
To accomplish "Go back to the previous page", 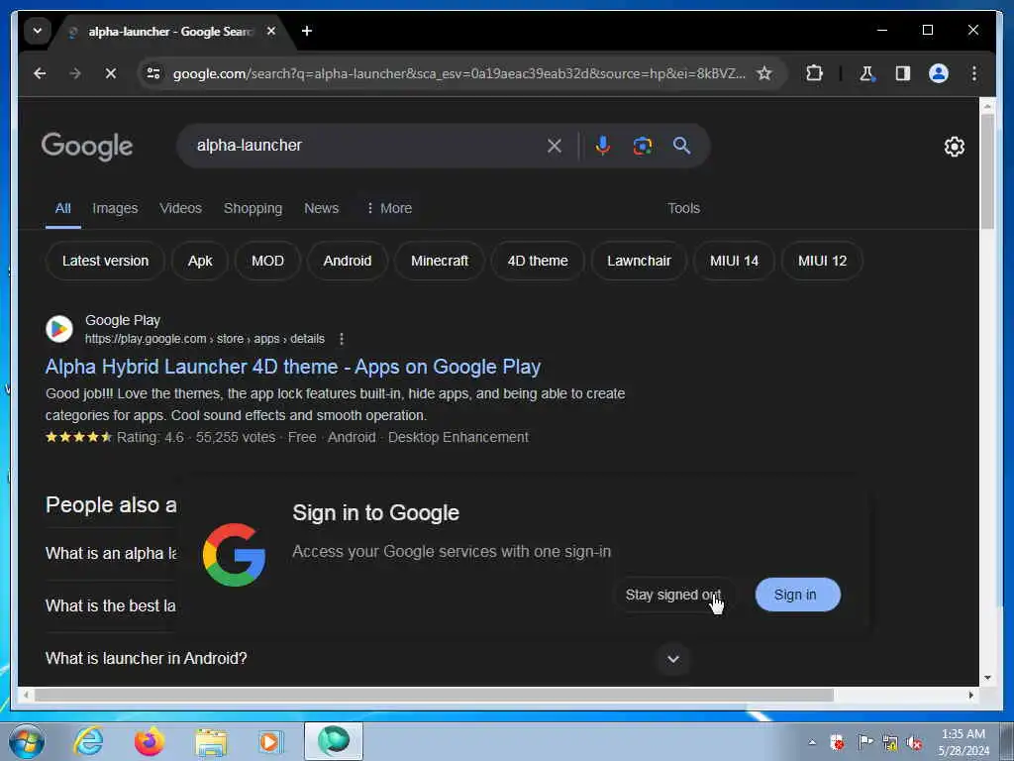I will point(40,73).
